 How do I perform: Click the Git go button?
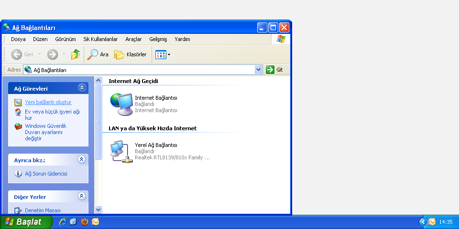coord(274,70)
